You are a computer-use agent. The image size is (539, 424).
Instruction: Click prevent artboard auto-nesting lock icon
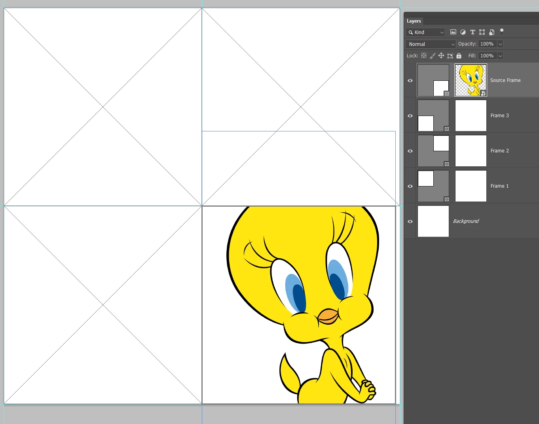pos(450,56)
